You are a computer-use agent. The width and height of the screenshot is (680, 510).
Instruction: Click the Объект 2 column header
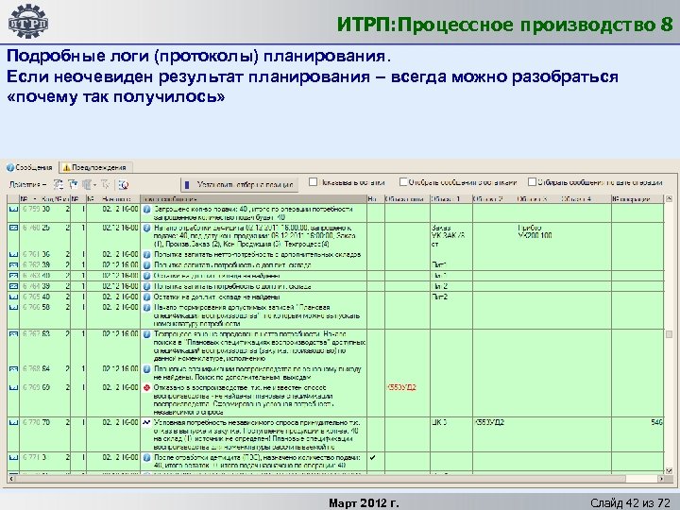494,199
